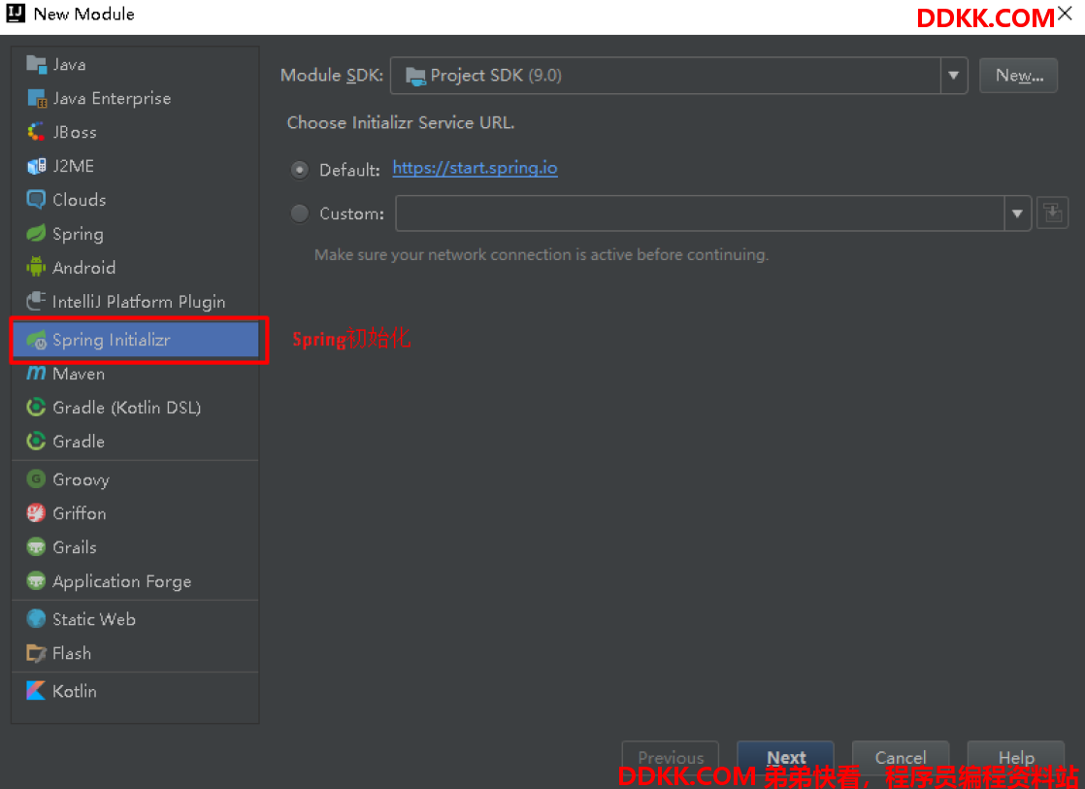Viewport: 1085px width, 789px height.
Task: Click the Application Forge icon
Action: click(36, 580)
